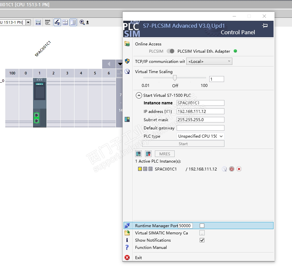Close the PLCSIM Advanced Control Panel window
This screenshot has width=292, height=266.
coord(264,16)
